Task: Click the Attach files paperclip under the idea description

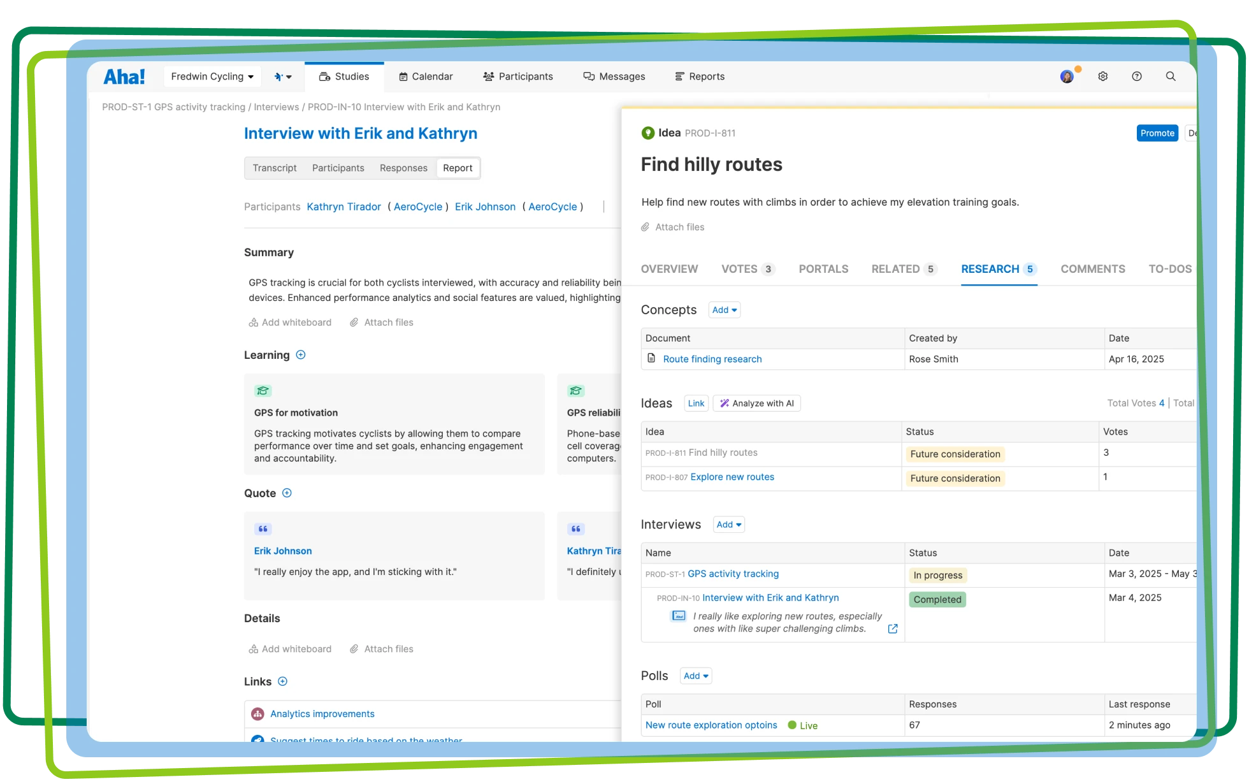Action: [x=646, y=227]
